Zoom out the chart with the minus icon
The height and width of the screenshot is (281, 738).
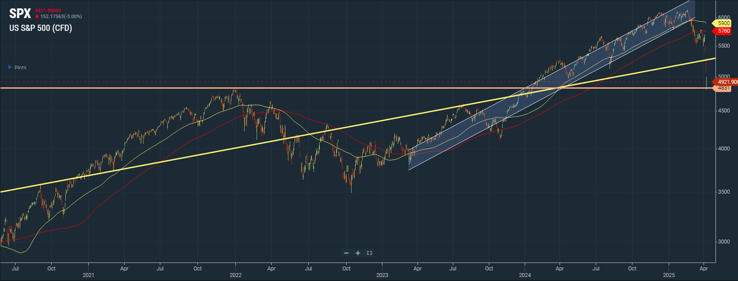[x=346, y=253]
